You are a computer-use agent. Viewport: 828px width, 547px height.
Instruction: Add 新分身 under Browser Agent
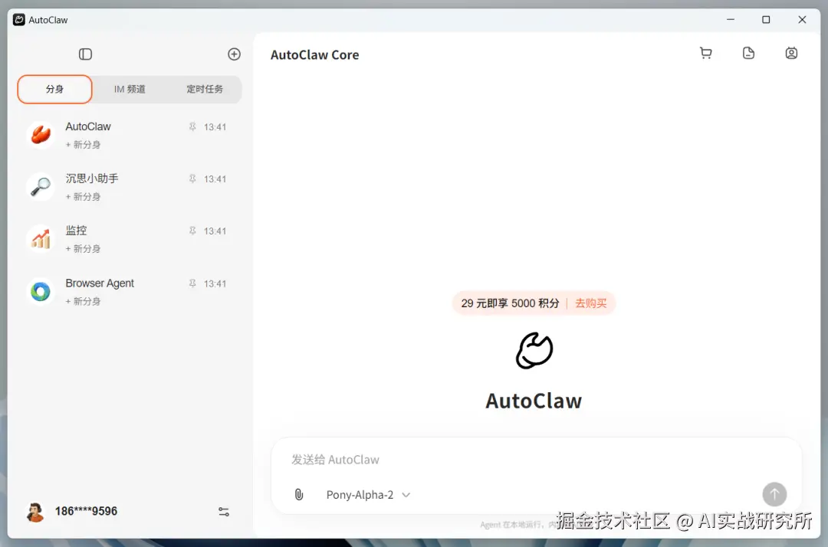click(83, 301)
